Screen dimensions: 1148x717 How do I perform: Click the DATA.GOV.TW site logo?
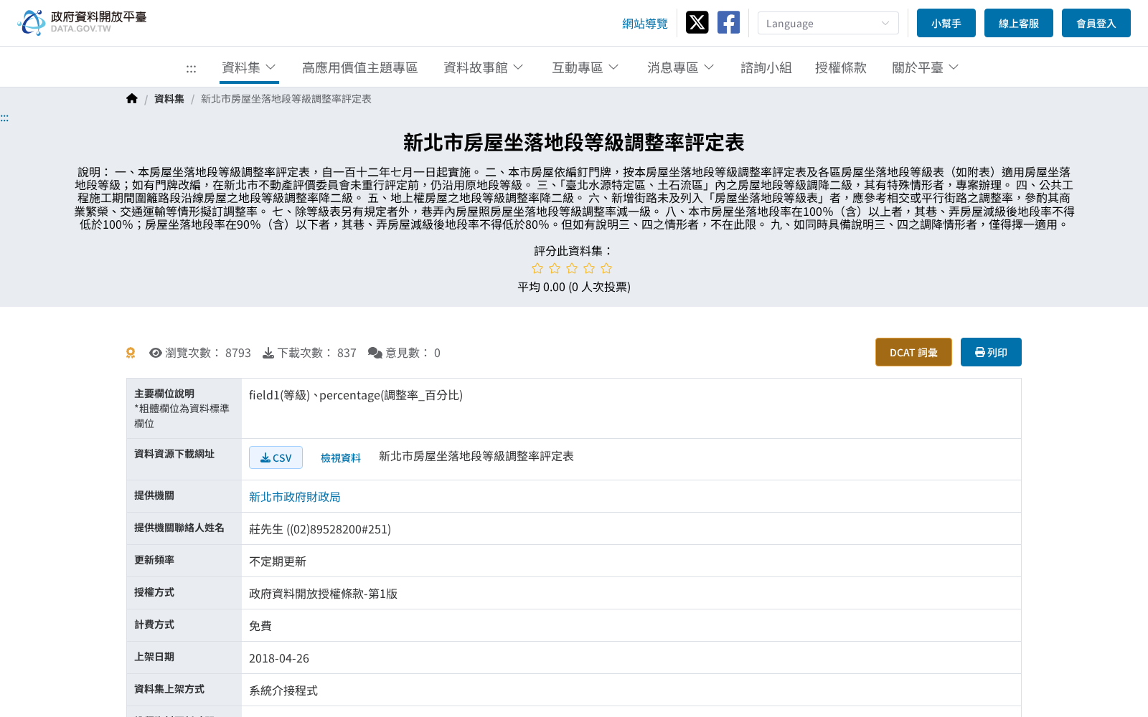point(82,22)
